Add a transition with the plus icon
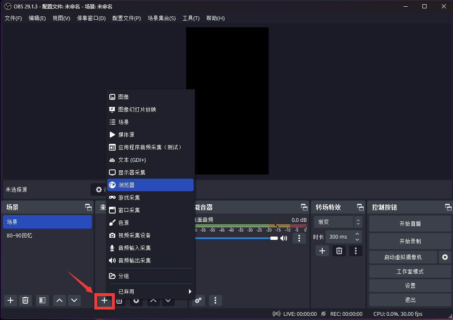Image resolution: width=453 pixels, height=320 pixels. [x=322, y=251]
